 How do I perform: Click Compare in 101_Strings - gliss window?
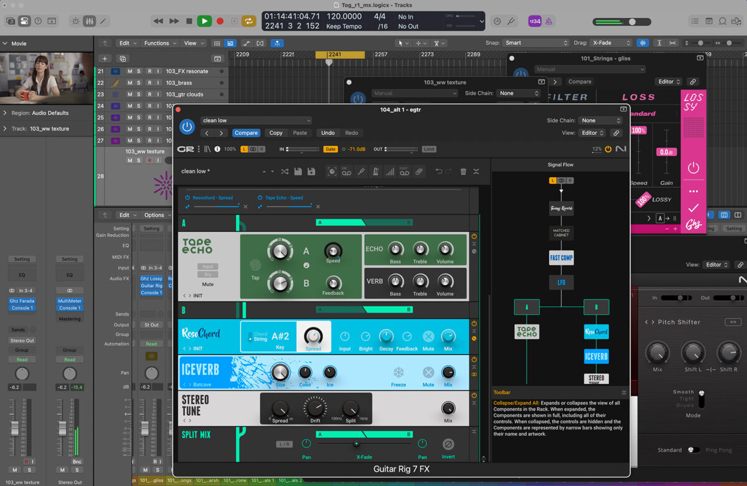(x=580, y=81)
